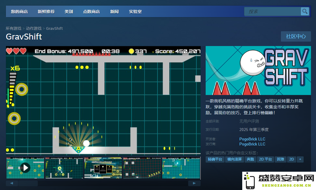Select the 横向滚屏 tag
This screenshot has width=316, height=190.
pos(235,159)
